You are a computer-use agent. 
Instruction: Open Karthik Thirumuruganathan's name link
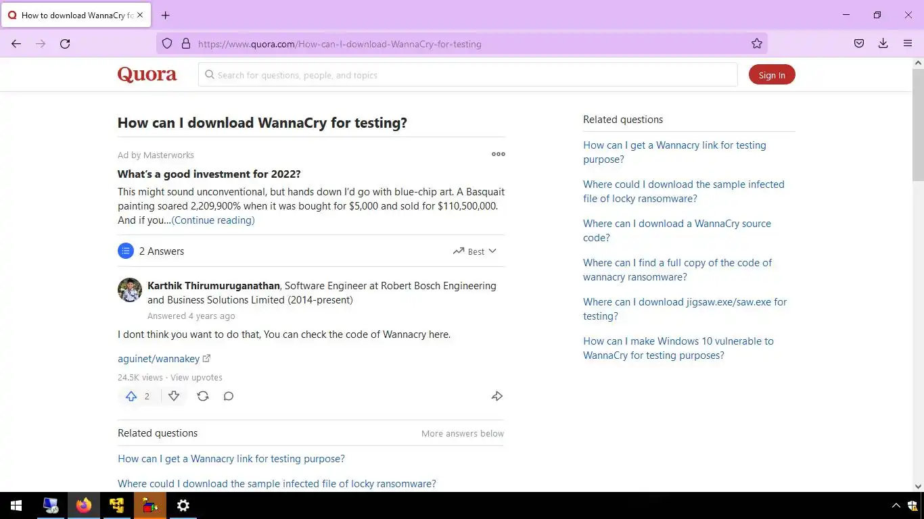(214, 286)
